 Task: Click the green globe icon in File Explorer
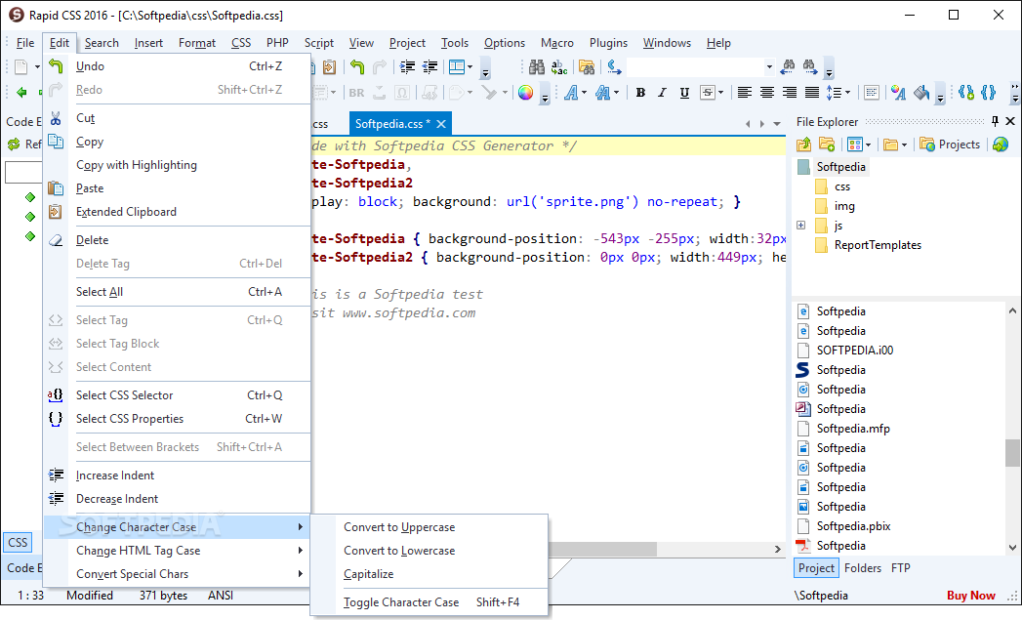1001,145
